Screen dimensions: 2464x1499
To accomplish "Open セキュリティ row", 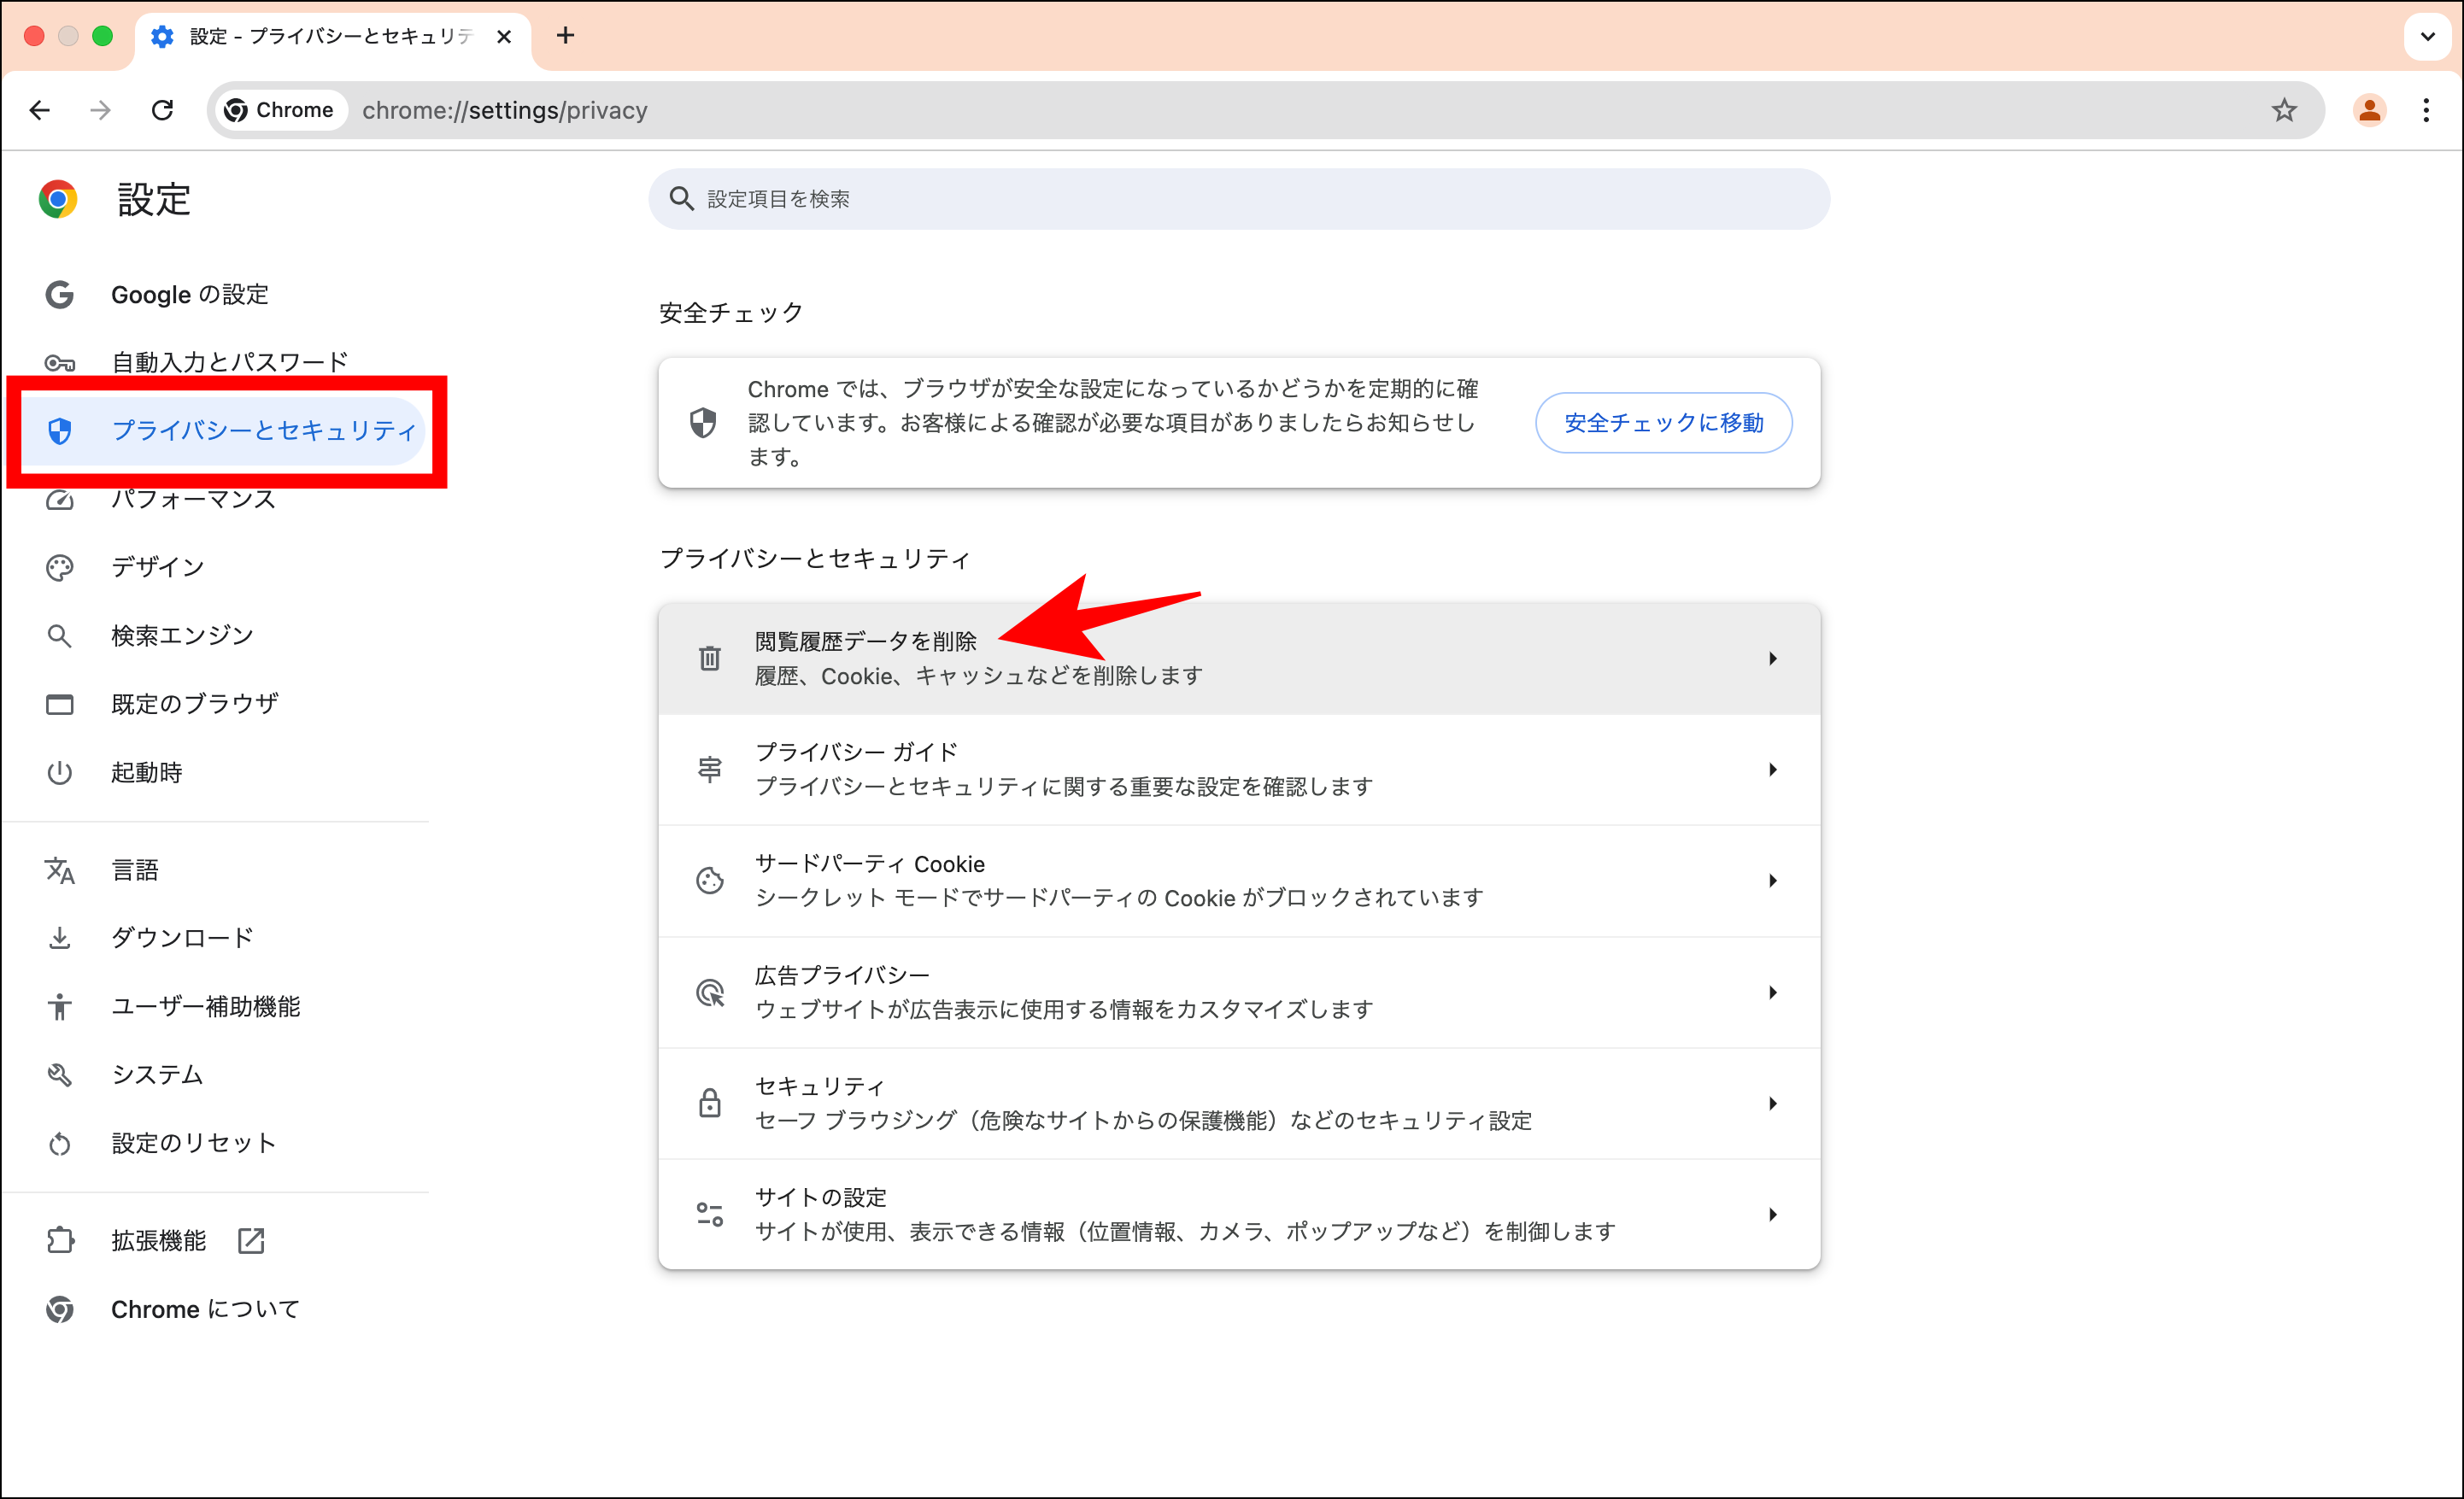I will click(x=1239, y=1103).
